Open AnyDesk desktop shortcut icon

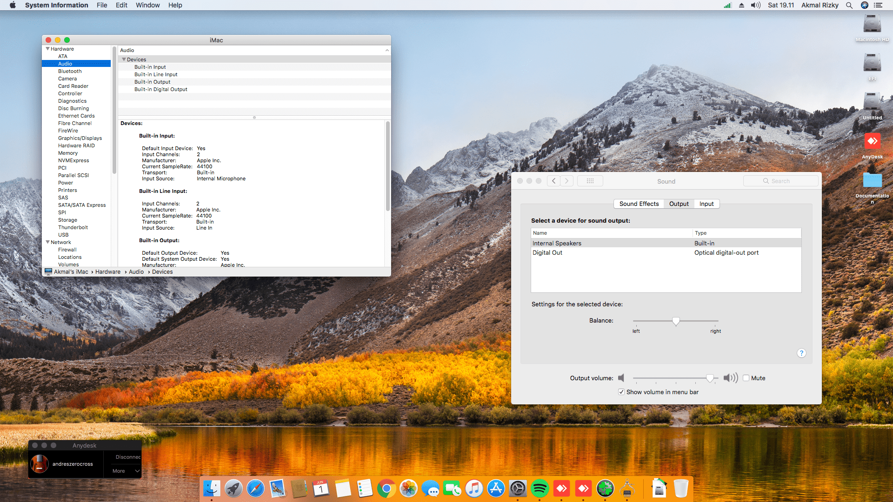coord(872,142)
